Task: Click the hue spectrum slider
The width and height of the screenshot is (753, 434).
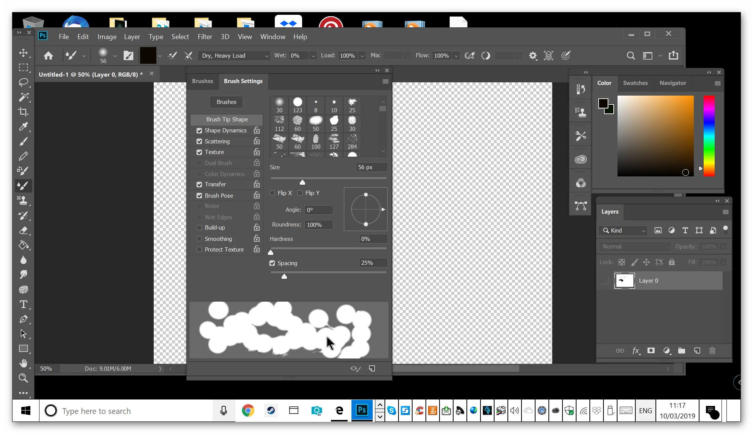Action: tap(709, 136)
